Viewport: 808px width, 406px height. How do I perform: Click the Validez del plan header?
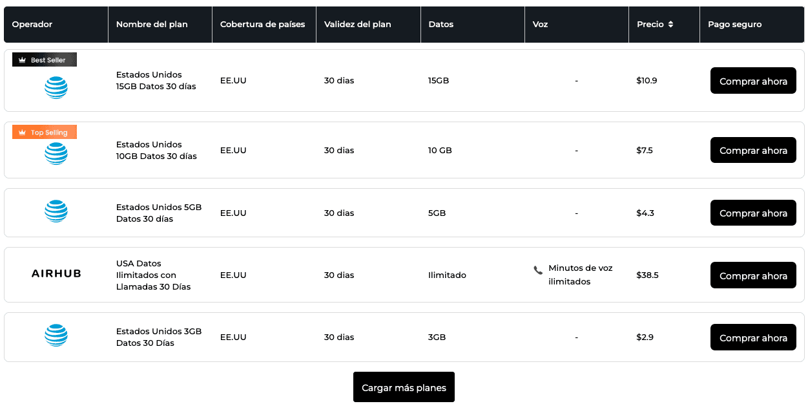click(x=357, y=25)
